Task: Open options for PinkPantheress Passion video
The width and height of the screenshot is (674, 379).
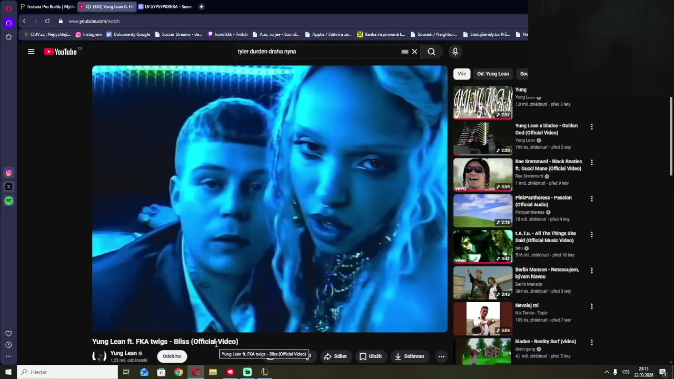Action: [592, 199]
